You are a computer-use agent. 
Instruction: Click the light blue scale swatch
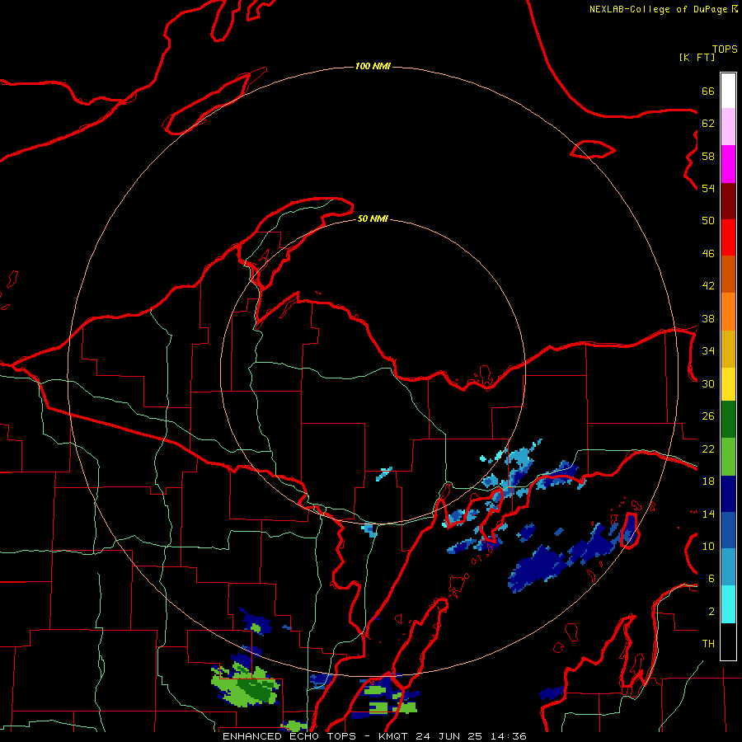pos(728,567)
